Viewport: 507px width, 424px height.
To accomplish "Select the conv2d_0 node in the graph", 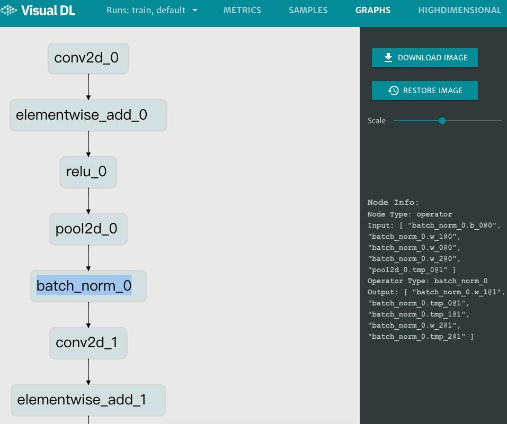I will point(88,58).
